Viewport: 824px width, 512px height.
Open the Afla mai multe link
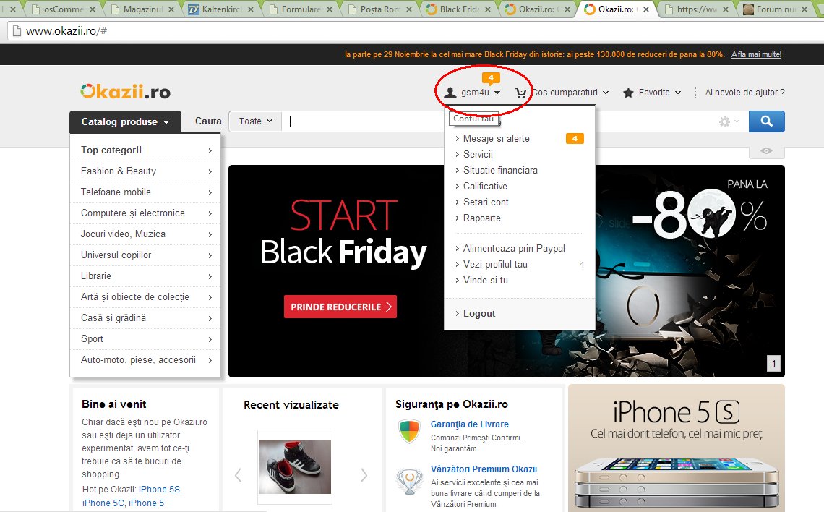pos(756,54)
